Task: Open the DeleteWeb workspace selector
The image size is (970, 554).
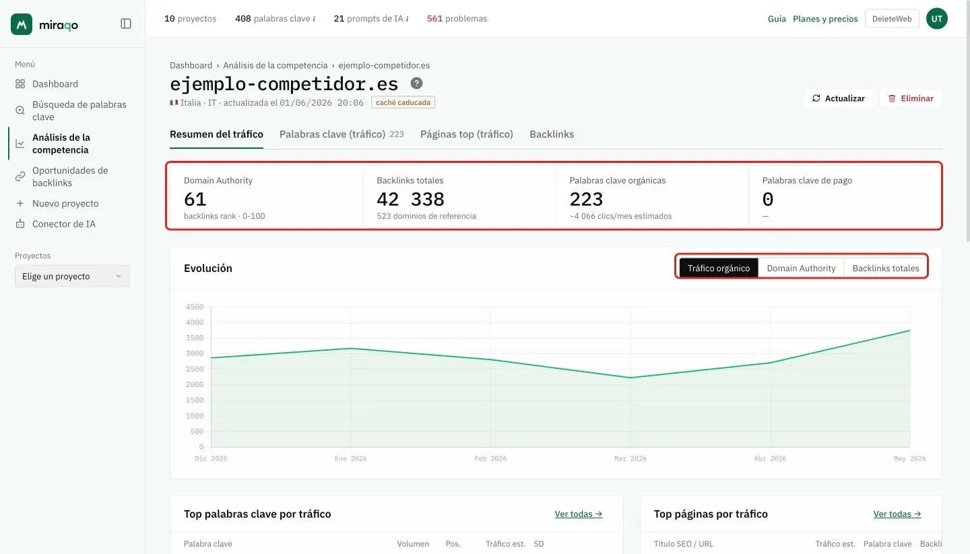Action: [892, 19]
